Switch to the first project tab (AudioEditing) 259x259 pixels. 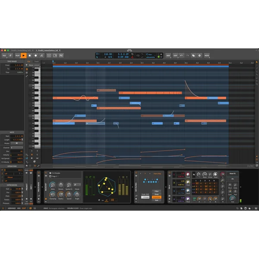click(21, 51)
